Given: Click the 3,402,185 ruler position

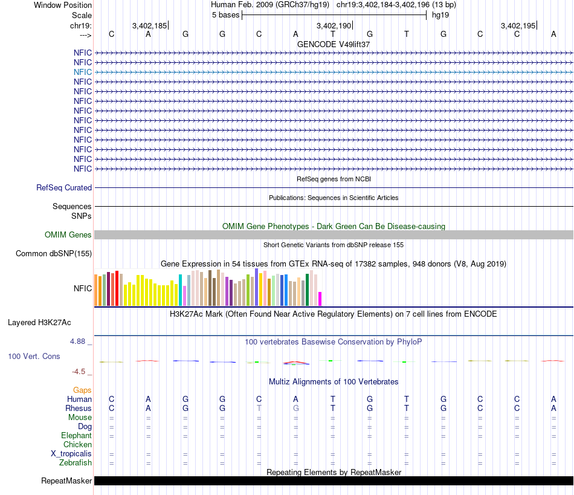Looking at the screenshot, I should tap(150, 25).
